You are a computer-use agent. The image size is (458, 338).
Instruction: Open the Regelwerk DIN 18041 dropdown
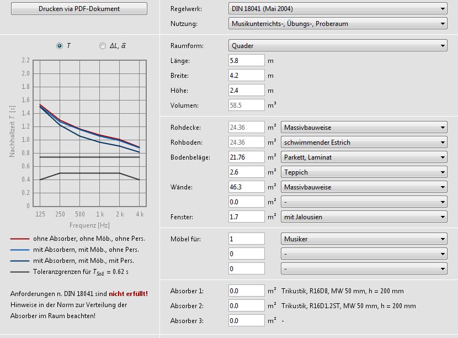[338, 9]
